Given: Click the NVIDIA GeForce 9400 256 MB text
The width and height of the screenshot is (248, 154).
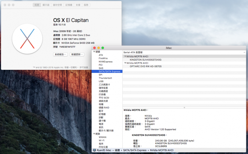Looking at the screenshot, I should click(x=78, y=43).
